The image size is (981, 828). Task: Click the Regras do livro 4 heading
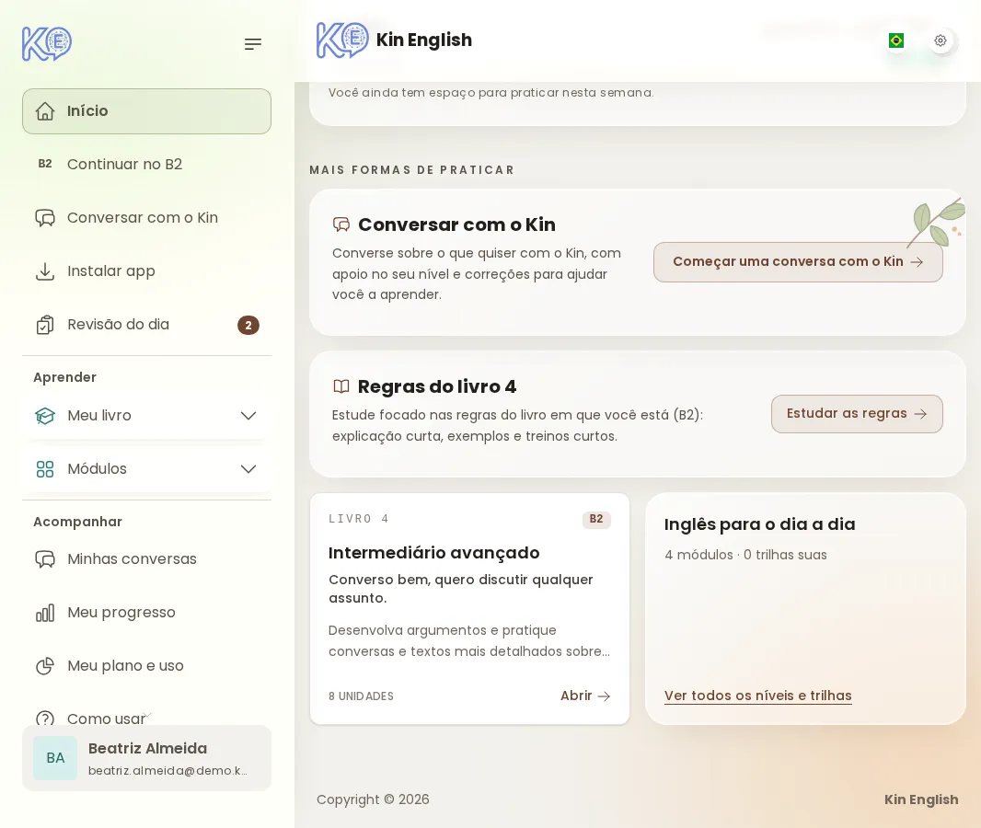coord(437,386)
